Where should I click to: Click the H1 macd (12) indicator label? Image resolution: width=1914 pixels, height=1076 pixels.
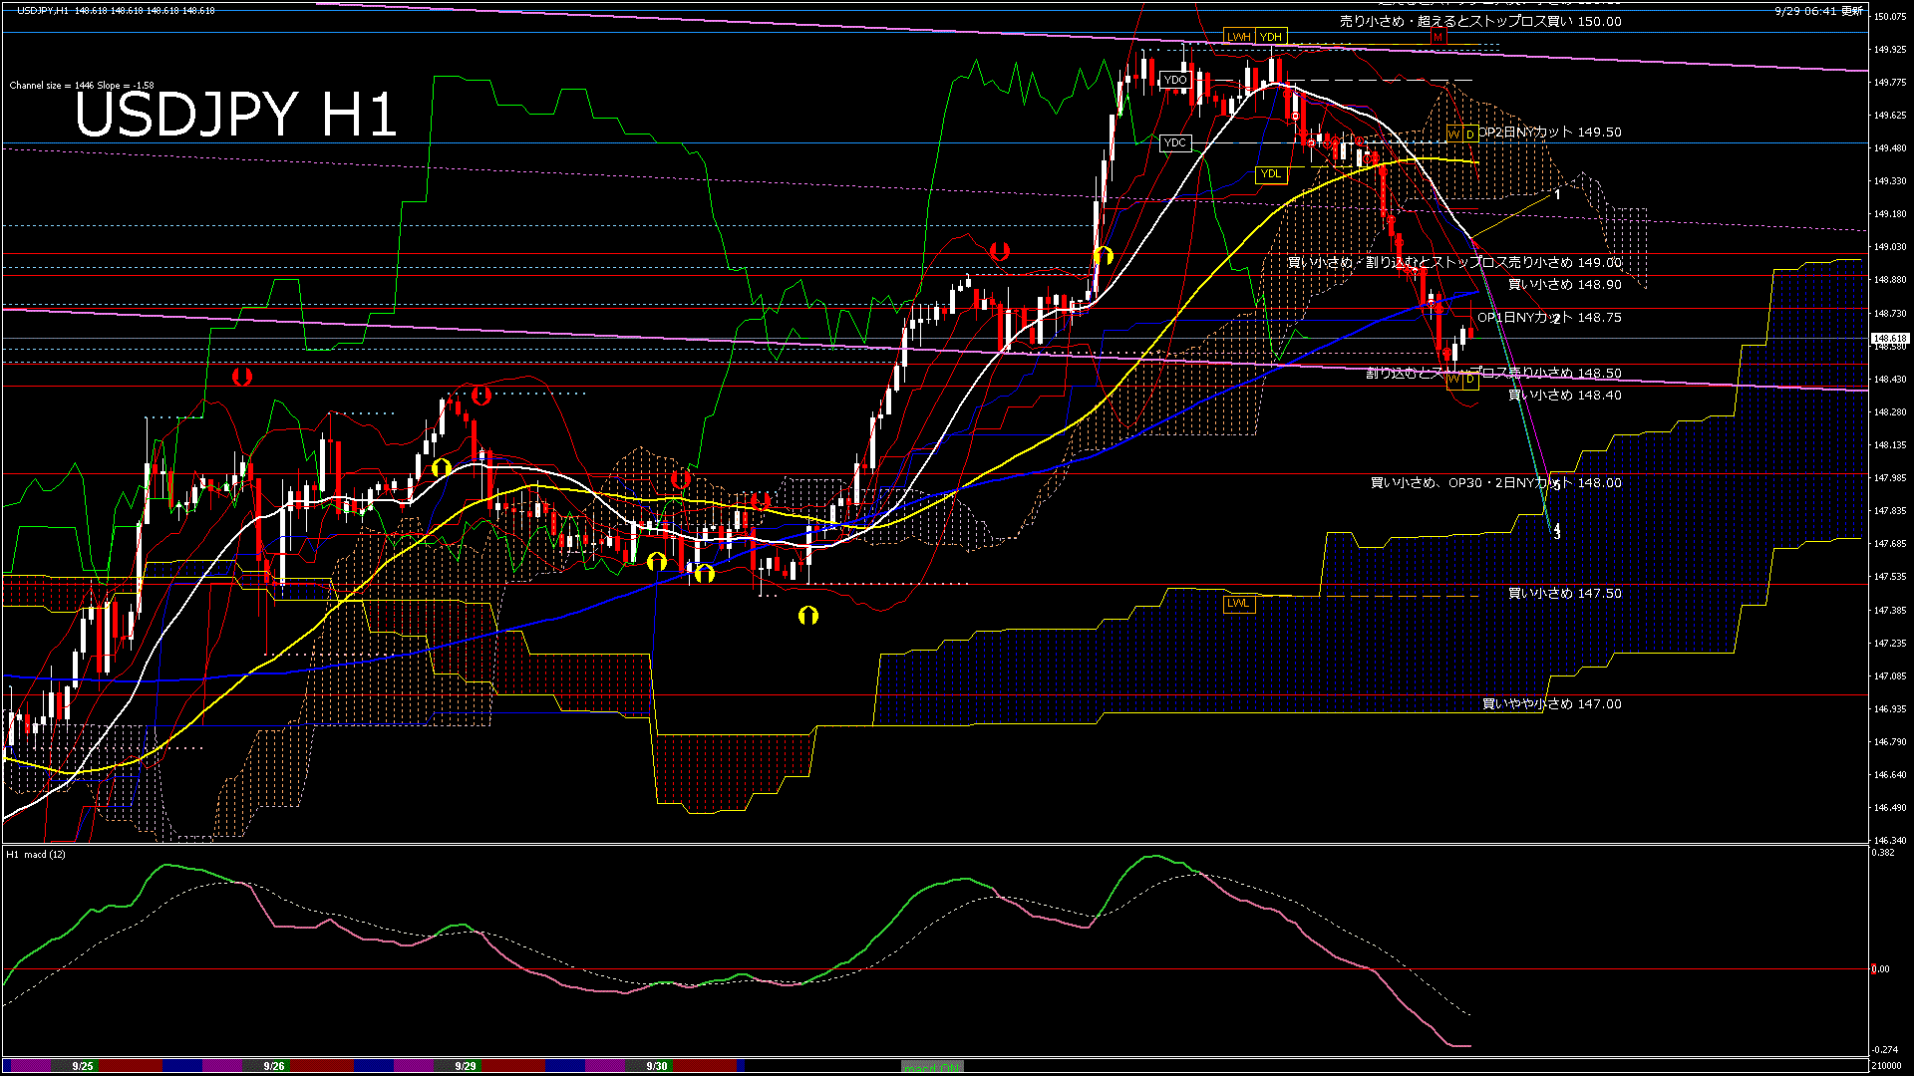pos(37,854)
